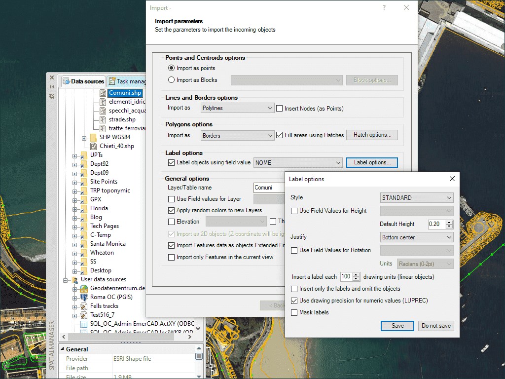The width and height of the screenshot is (505, 379).
Task: Click the Label options button
Action: pos(372,162)
